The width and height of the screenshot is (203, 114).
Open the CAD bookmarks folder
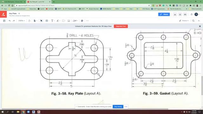tap(123, 9)
